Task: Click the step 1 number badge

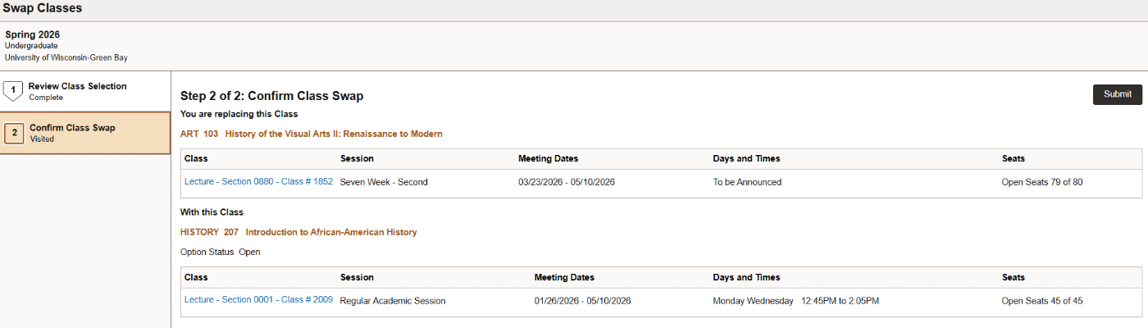Action: (13, 91)
